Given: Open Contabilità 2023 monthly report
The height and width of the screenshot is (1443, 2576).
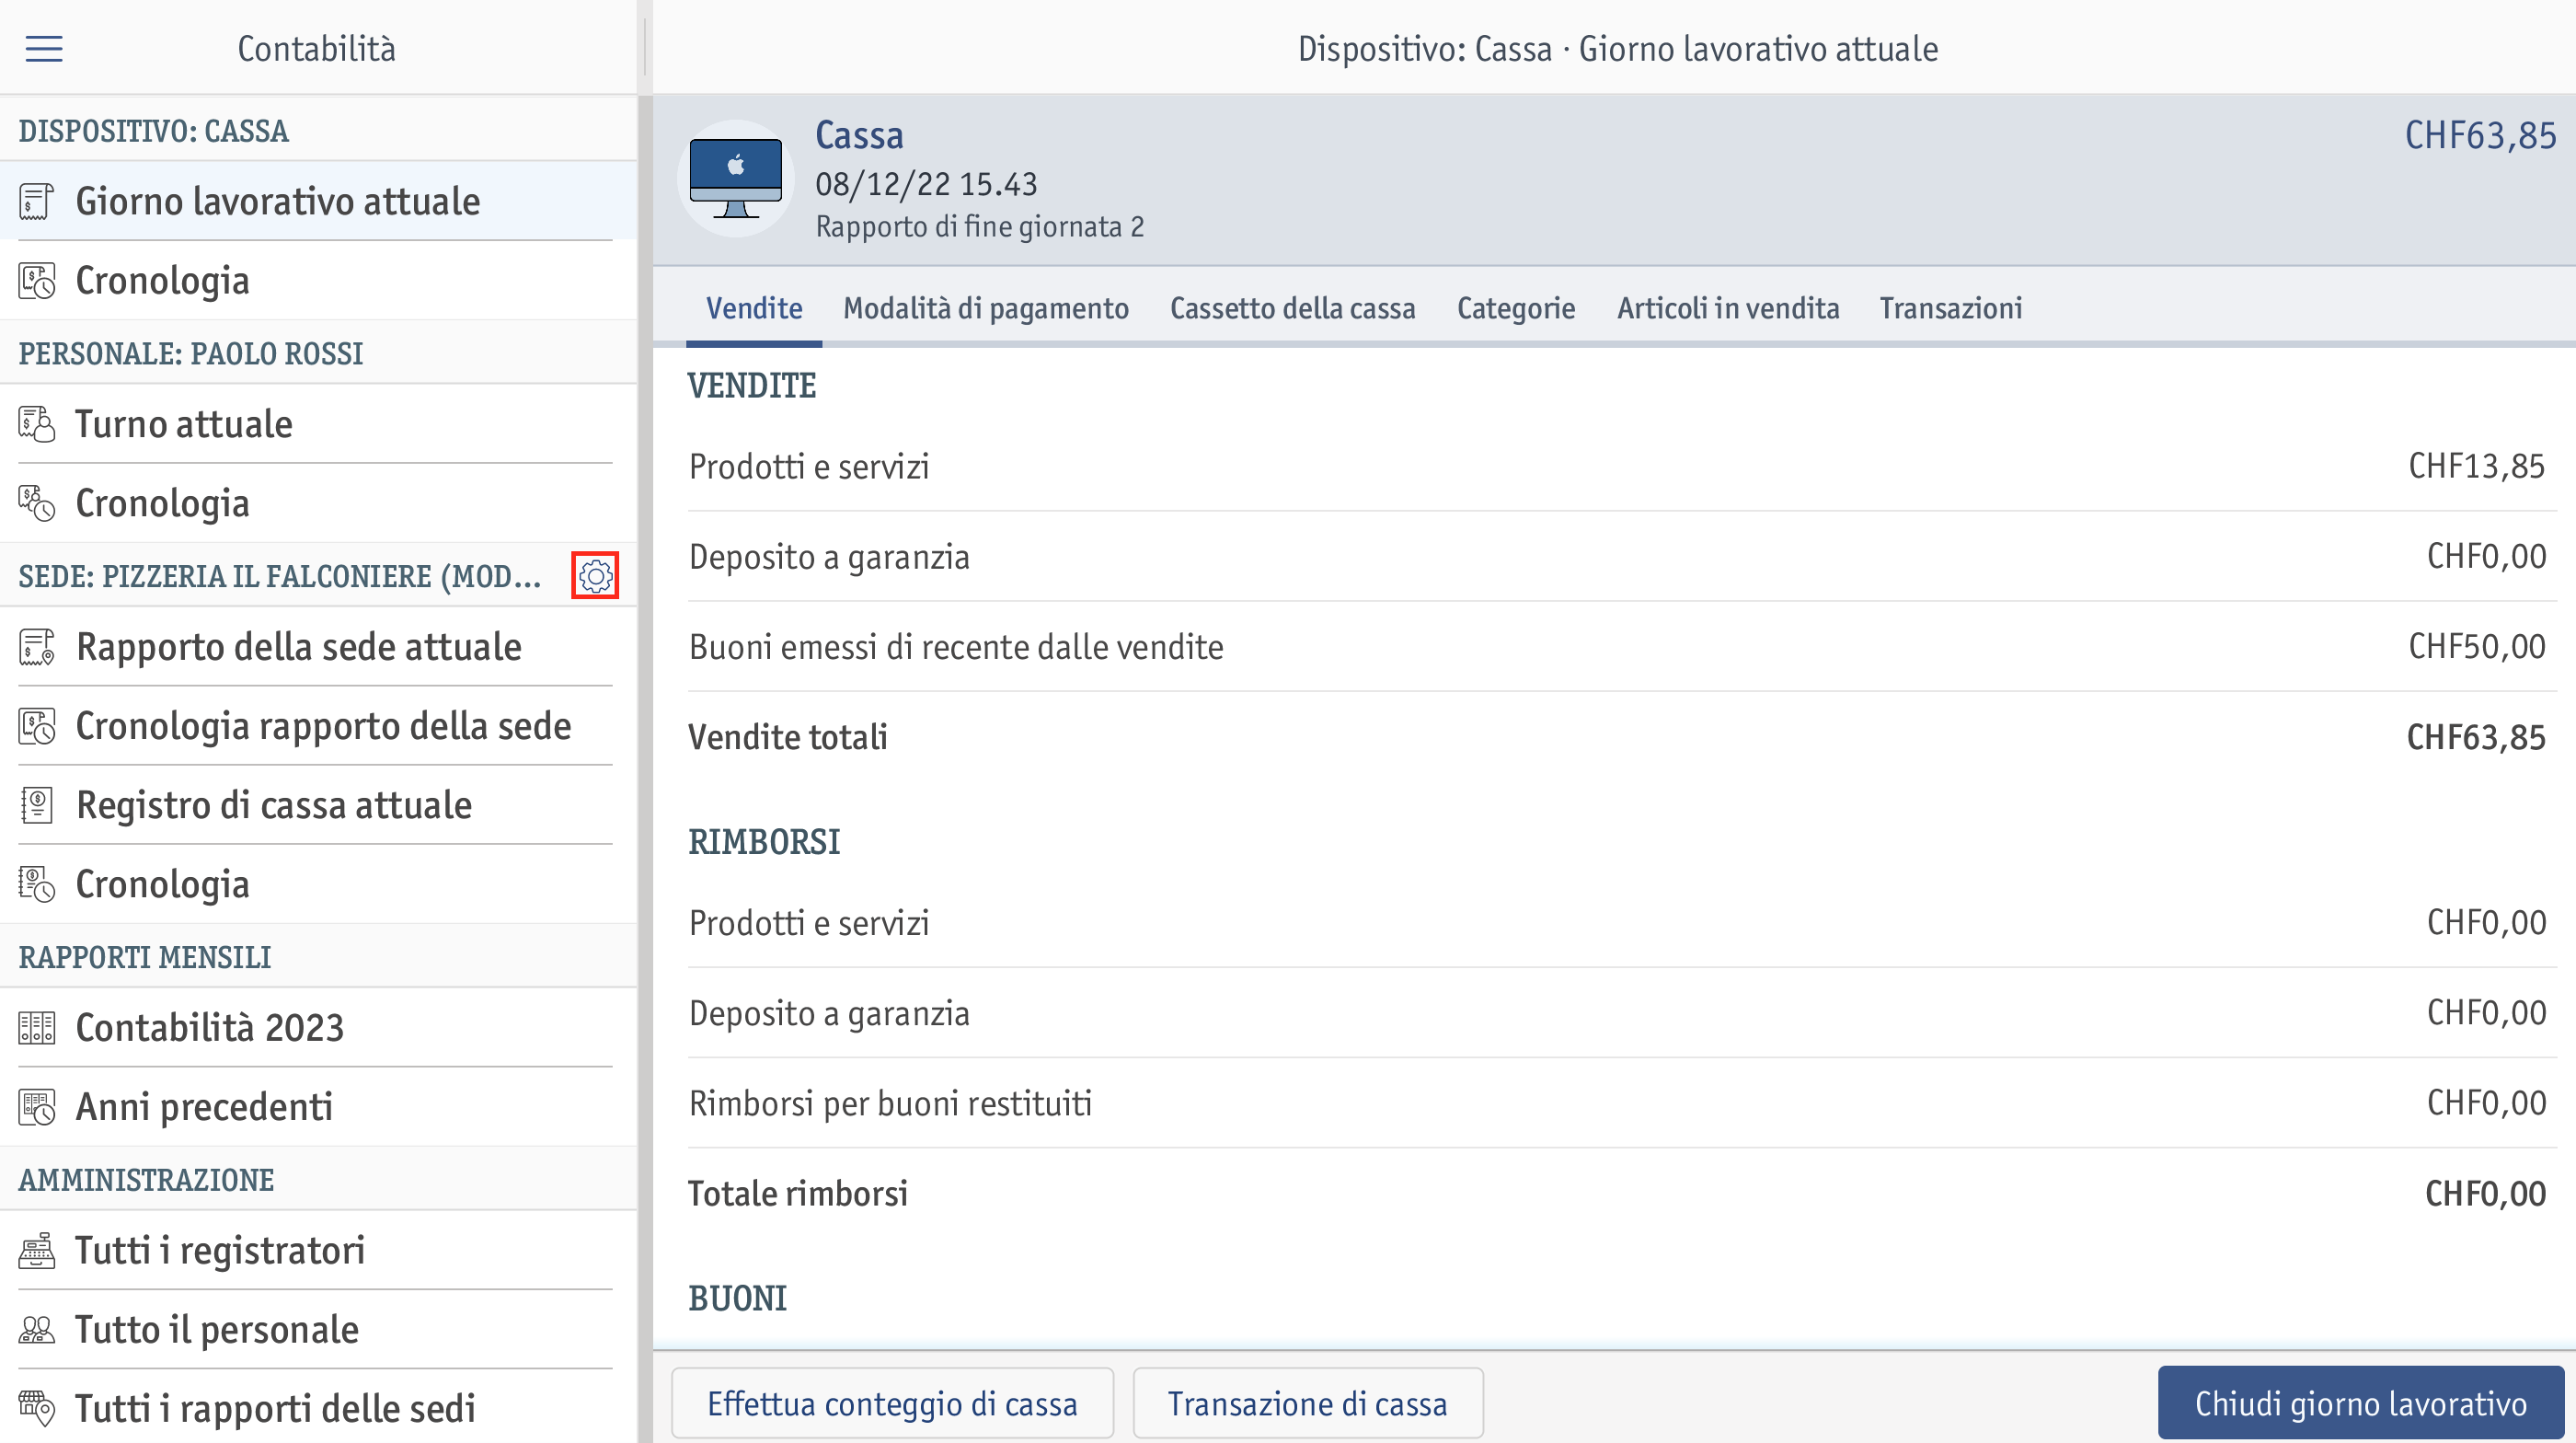Looking at the screenshot, I should [318, 1028].
